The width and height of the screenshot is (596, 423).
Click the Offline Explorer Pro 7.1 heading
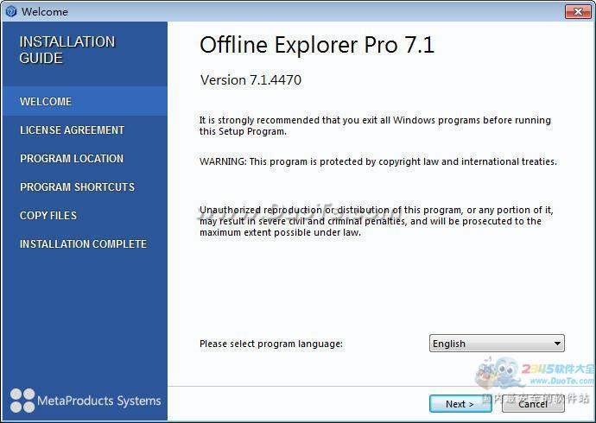tap(317, 45)
